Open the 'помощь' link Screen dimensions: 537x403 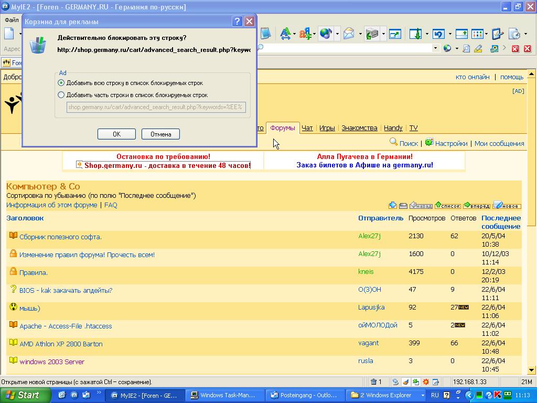[512, 77]
